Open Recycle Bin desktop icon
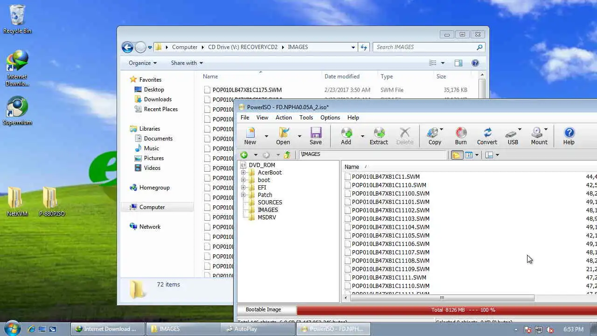This screenshot has width=597, height=336. (x=17, y=19)
